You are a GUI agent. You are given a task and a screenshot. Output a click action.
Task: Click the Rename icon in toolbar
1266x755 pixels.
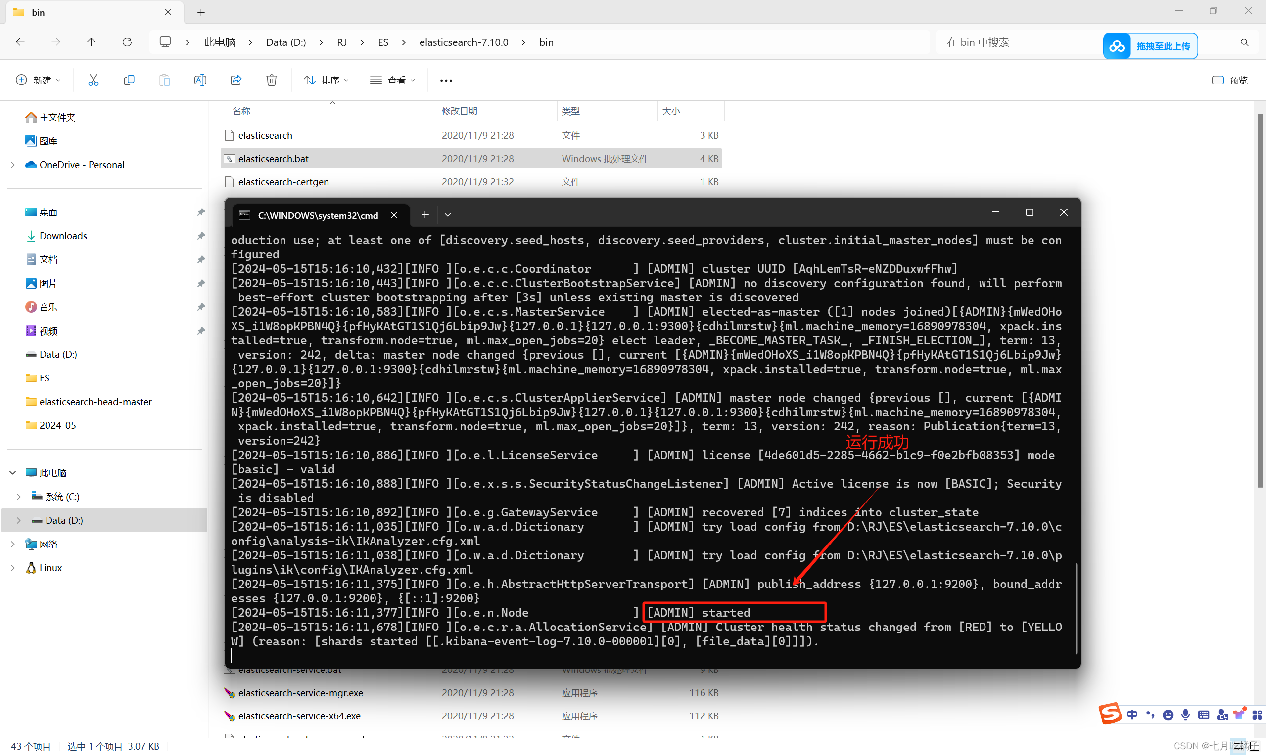pyautogui.click(x=200, y=80)
